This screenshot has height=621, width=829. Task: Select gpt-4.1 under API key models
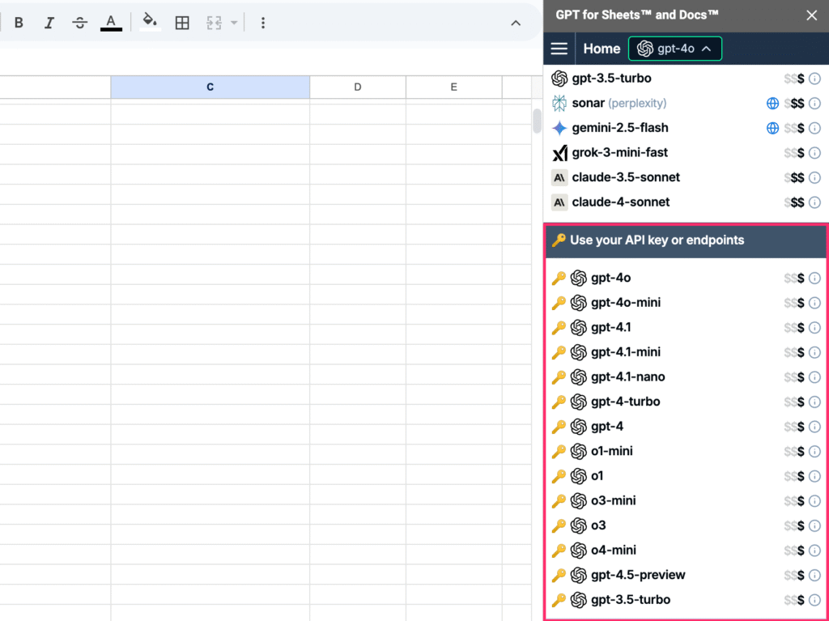686,327
